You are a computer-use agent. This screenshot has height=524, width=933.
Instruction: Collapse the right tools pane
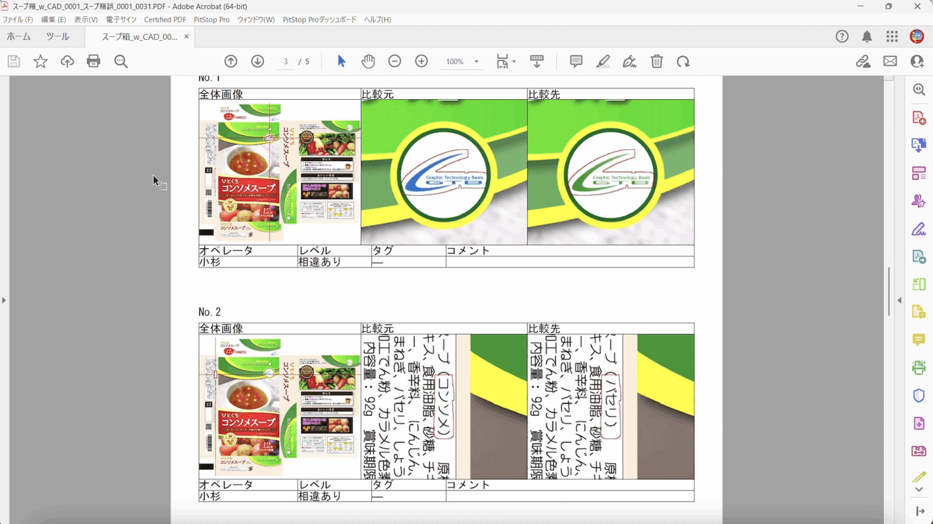[x=899, y=300]
